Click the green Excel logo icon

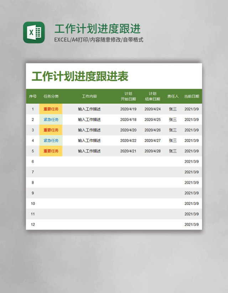(x=34, y=32)
